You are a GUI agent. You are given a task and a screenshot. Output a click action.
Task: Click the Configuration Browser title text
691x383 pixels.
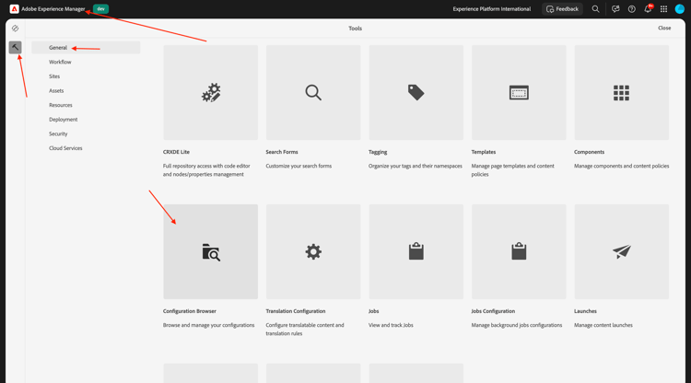click(190, 311)
